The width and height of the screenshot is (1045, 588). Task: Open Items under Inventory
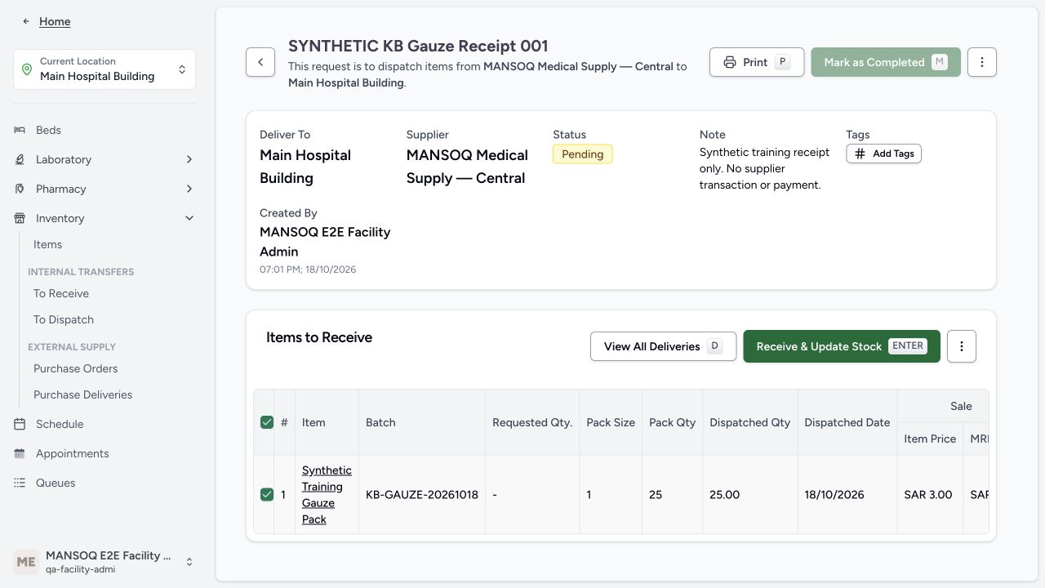click(x=47, y=244)
